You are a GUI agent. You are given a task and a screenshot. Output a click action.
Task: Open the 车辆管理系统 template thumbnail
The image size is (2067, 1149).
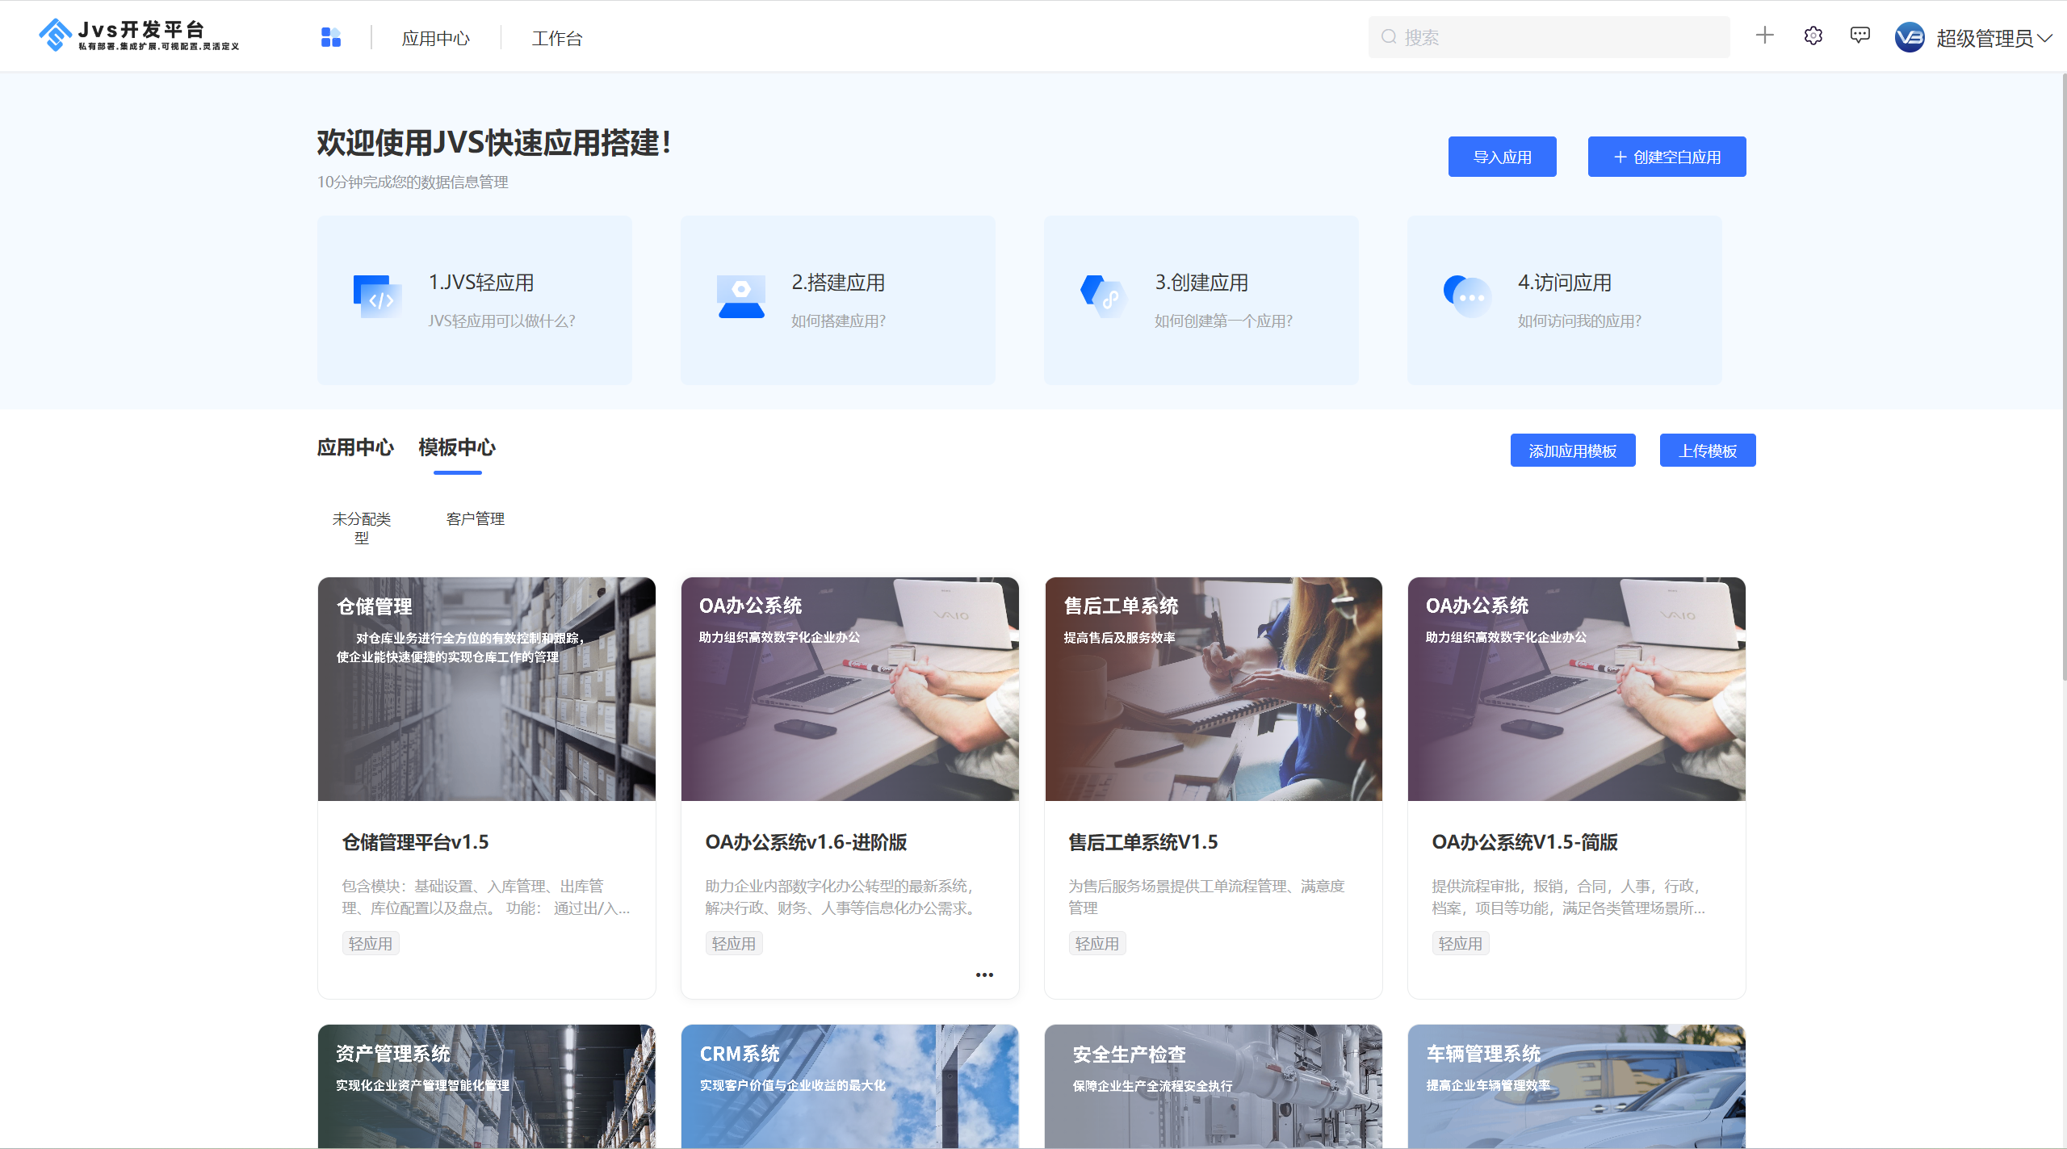point(1577,1086)
